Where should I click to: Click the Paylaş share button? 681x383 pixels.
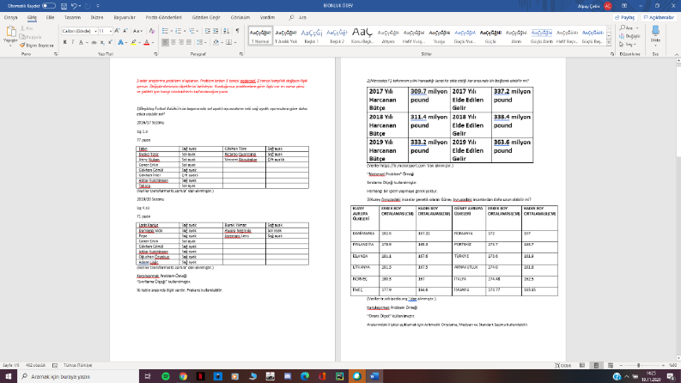pos(625,17)
